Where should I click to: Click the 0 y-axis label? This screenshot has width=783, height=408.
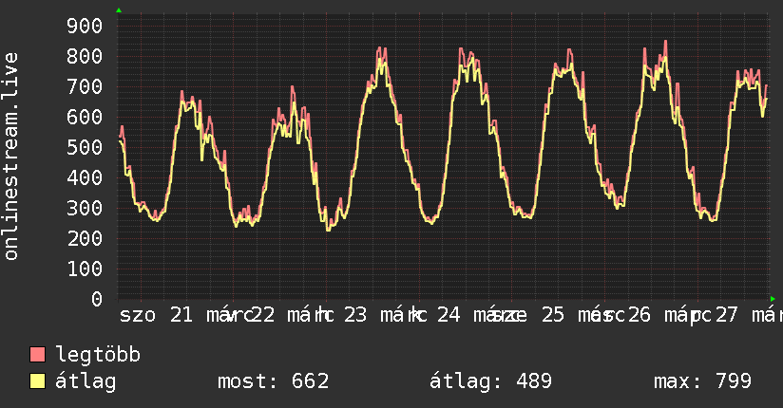pos(97,299)
